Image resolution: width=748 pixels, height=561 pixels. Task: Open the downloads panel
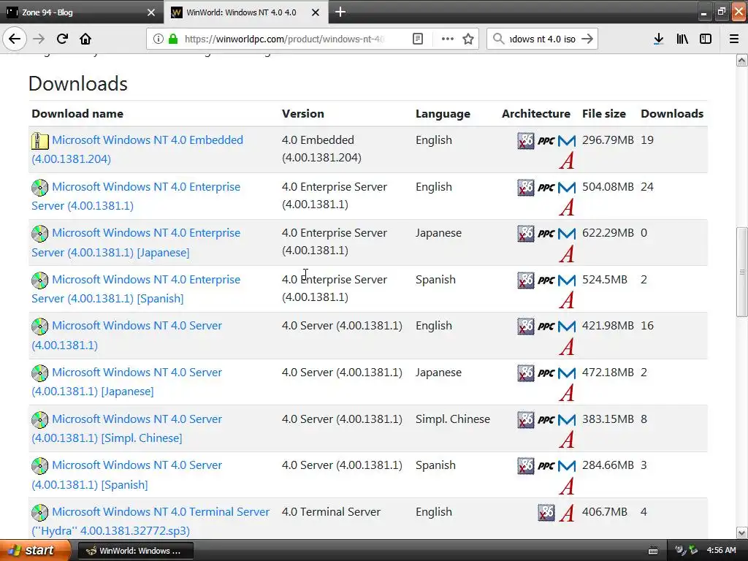pyautogui.click(x=658, y=39)
